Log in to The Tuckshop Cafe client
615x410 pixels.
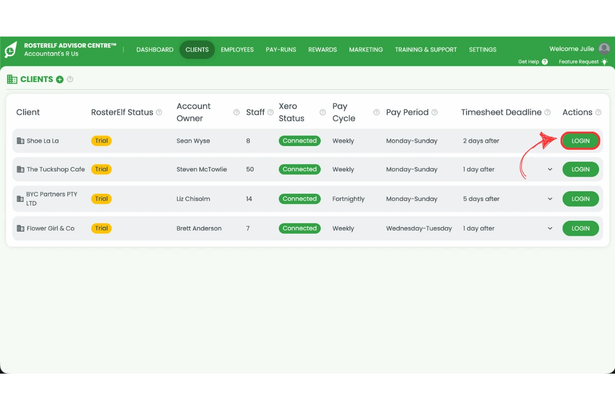point(581,169)
